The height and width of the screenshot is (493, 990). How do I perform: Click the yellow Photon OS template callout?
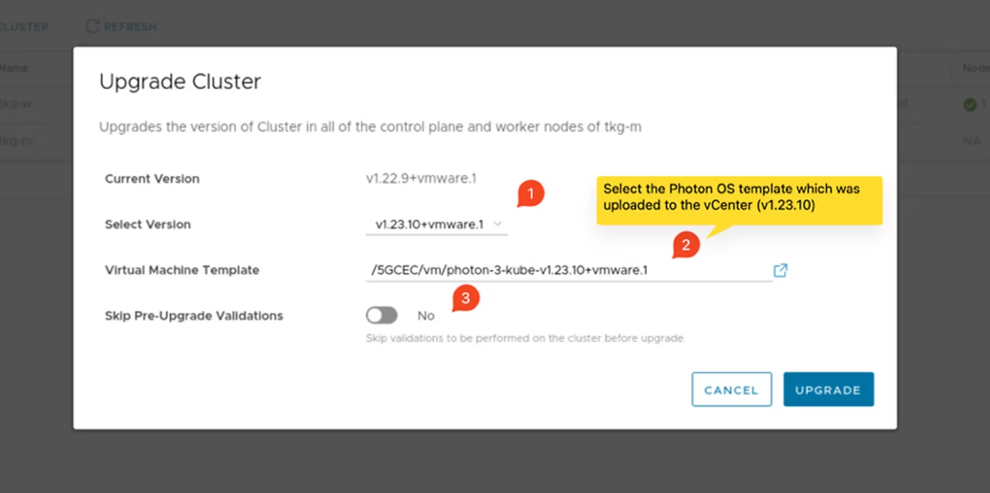(x=738, y=197)
